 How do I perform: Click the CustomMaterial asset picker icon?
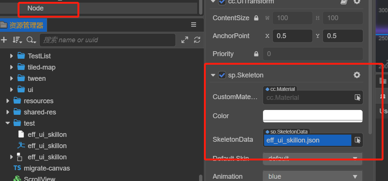(358, 97)
